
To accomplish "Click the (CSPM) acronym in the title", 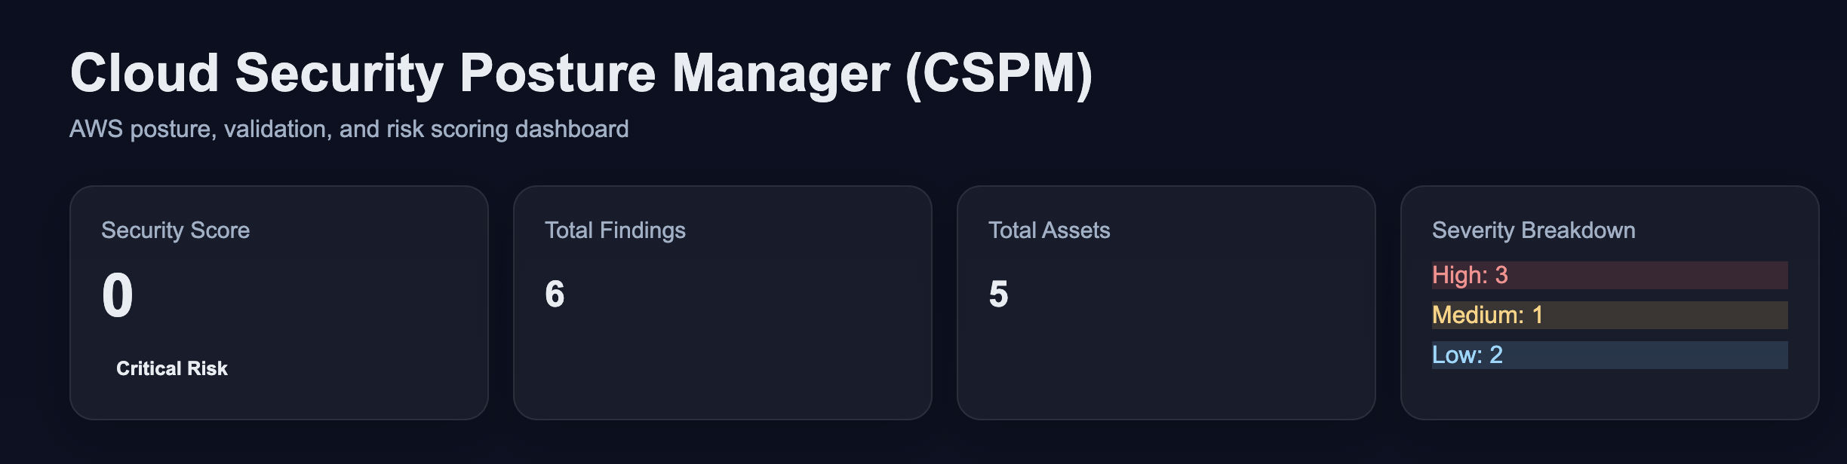I will (998, 74).
